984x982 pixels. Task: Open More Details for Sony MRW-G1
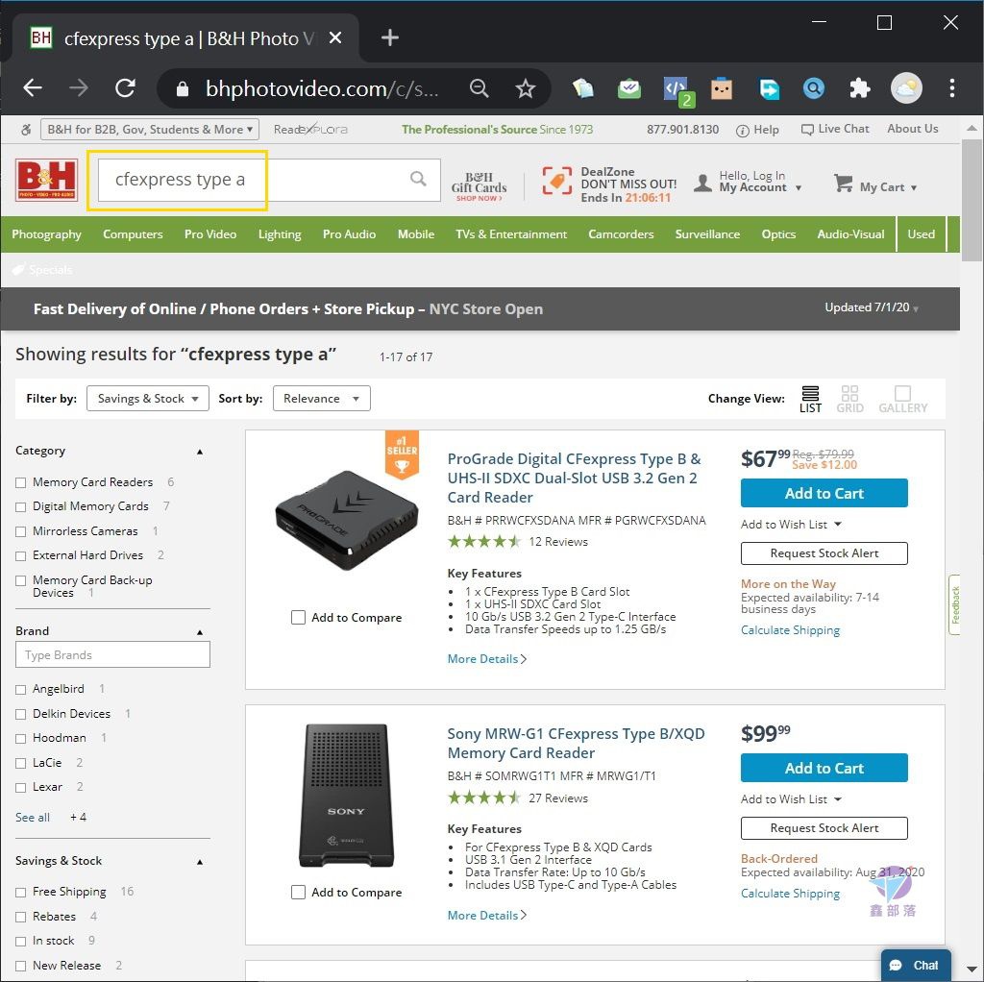486,916
